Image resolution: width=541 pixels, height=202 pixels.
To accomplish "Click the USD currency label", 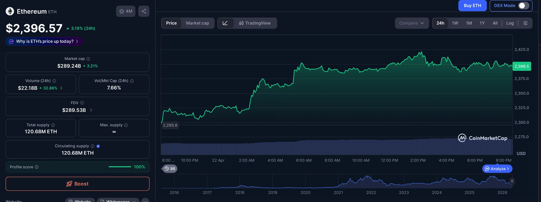I will [521, 153].
